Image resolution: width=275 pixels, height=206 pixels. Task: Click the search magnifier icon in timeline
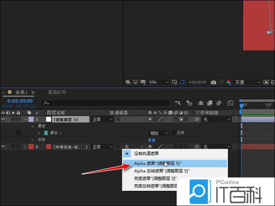(46, 103)
